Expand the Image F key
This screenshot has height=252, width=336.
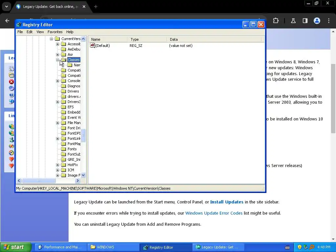tap(58, 175)
